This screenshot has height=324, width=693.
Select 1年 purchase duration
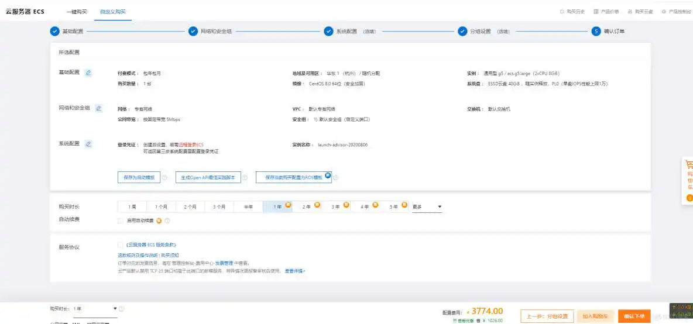pos(277,206)
